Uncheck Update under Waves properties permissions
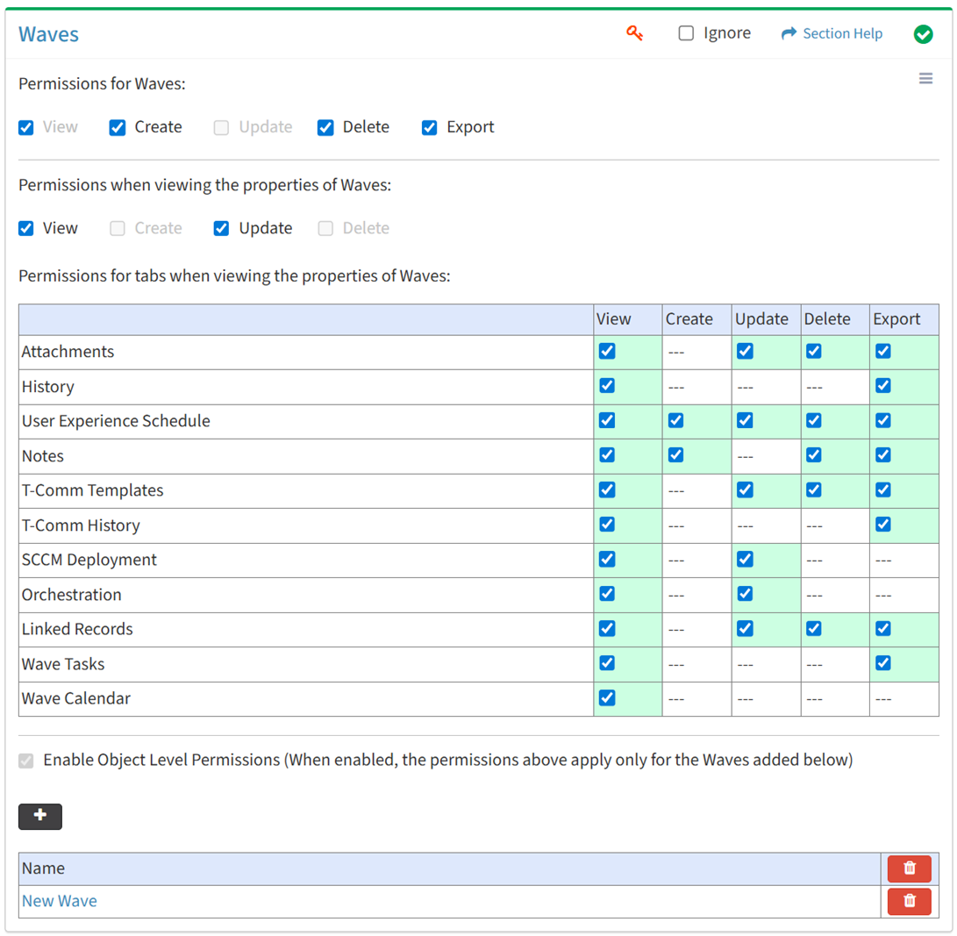The image size is (957, 936). [222, 228]
